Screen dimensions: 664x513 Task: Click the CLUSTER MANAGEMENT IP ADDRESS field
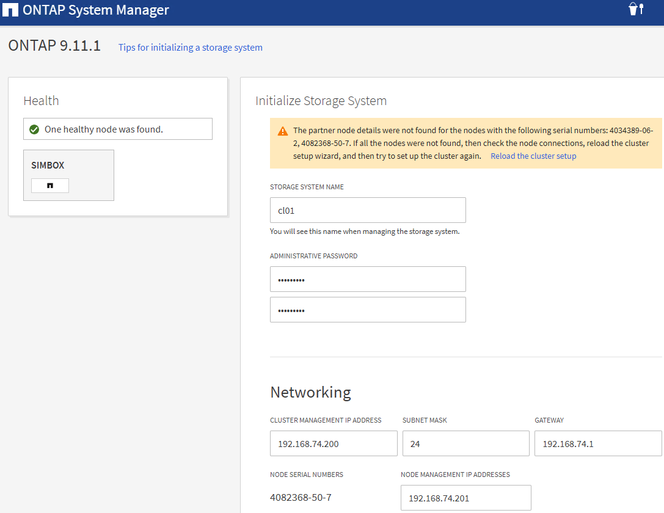click(x=333, y=443)
